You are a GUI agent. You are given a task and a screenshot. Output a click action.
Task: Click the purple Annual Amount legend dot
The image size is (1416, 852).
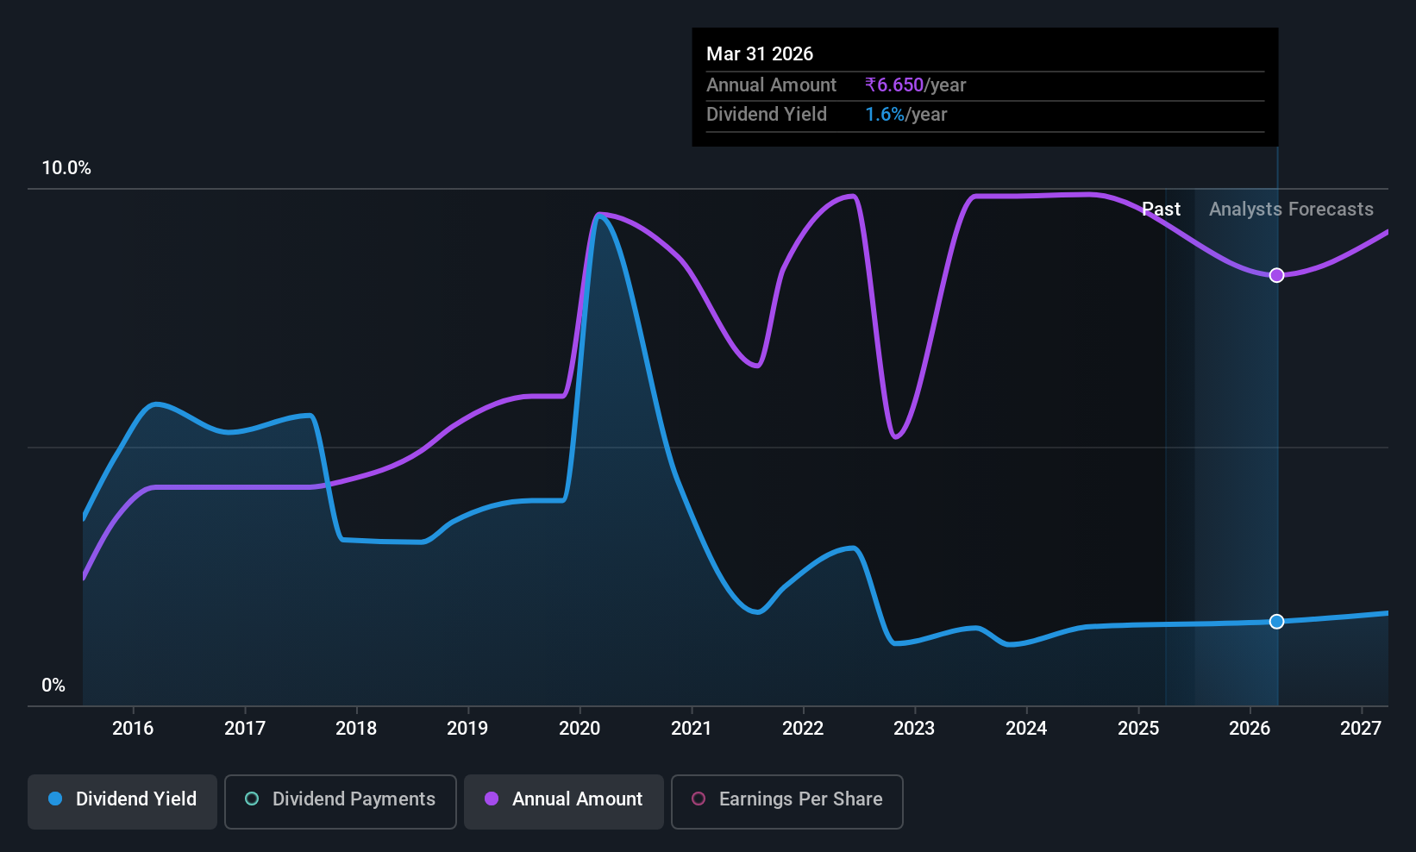click(492, 799)
